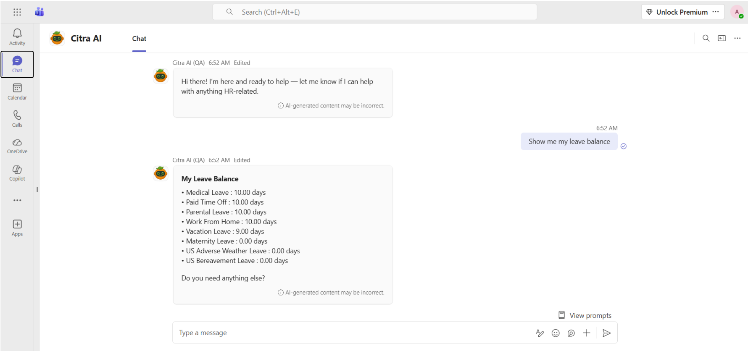Click 'Paid Time Off : 10.00 days' line

[x=225, y=202]
